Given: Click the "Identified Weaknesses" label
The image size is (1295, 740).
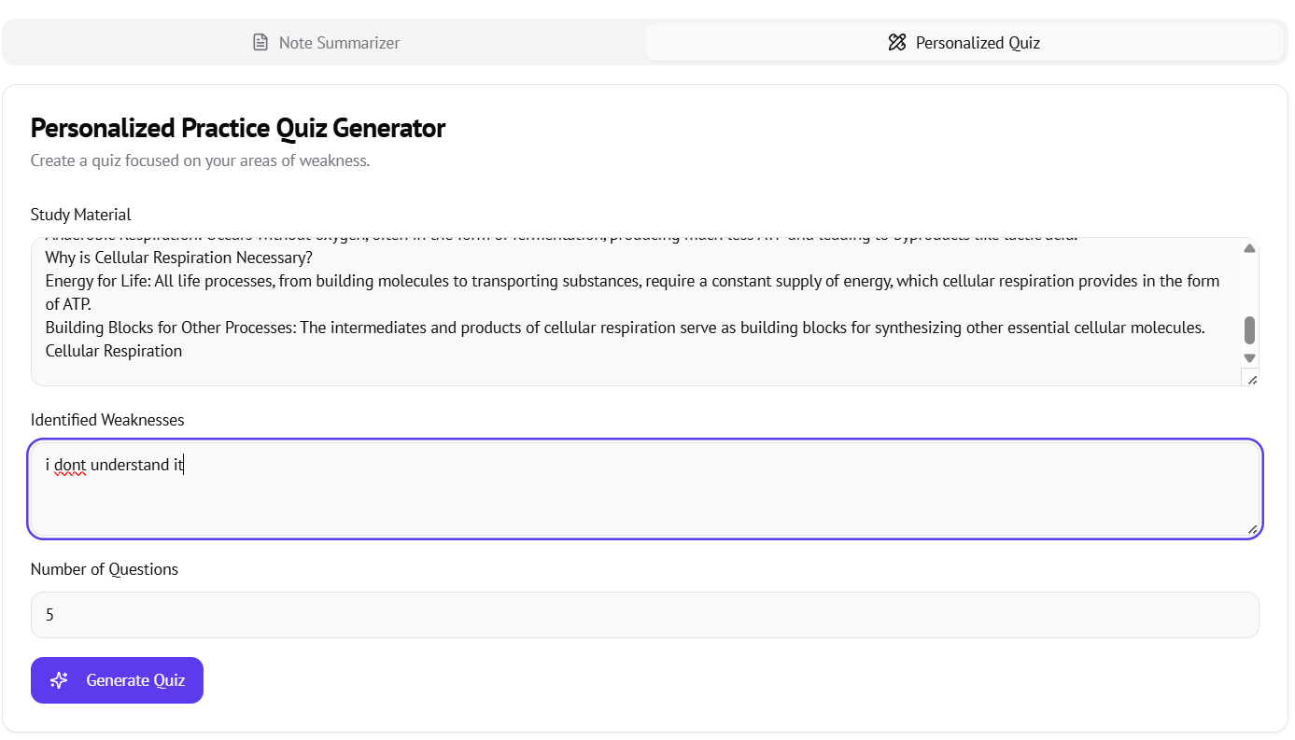Looking at the screenshot, I should [x=107, y=420].
